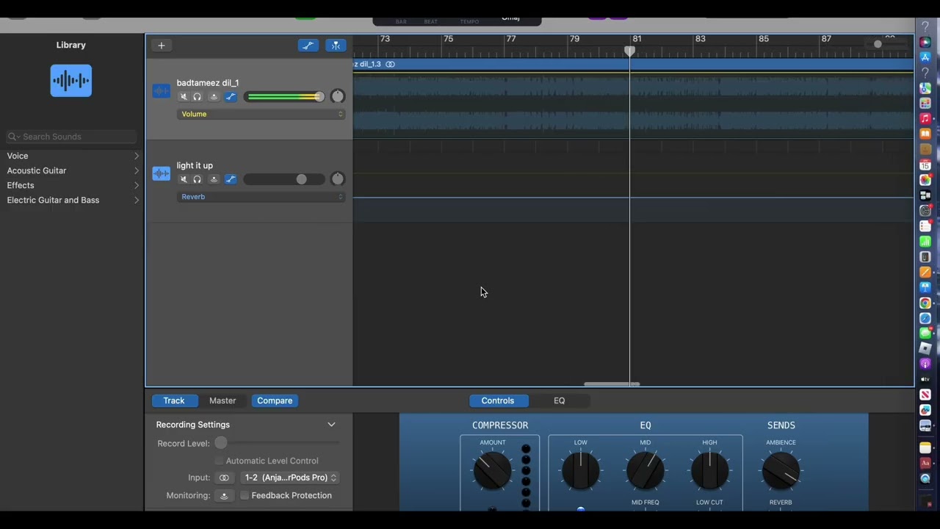
Task: Select the light it up track icon
Action: click(161, 173)
